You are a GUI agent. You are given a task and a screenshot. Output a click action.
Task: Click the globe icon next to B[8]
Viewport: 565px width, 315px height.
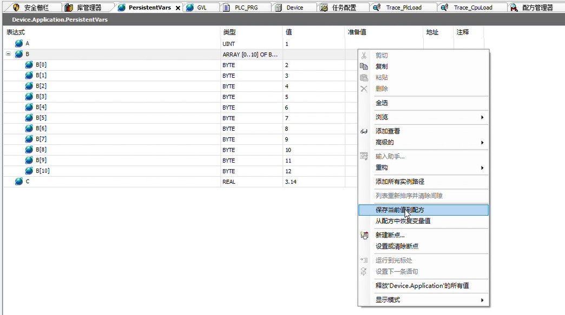[29, 150]
